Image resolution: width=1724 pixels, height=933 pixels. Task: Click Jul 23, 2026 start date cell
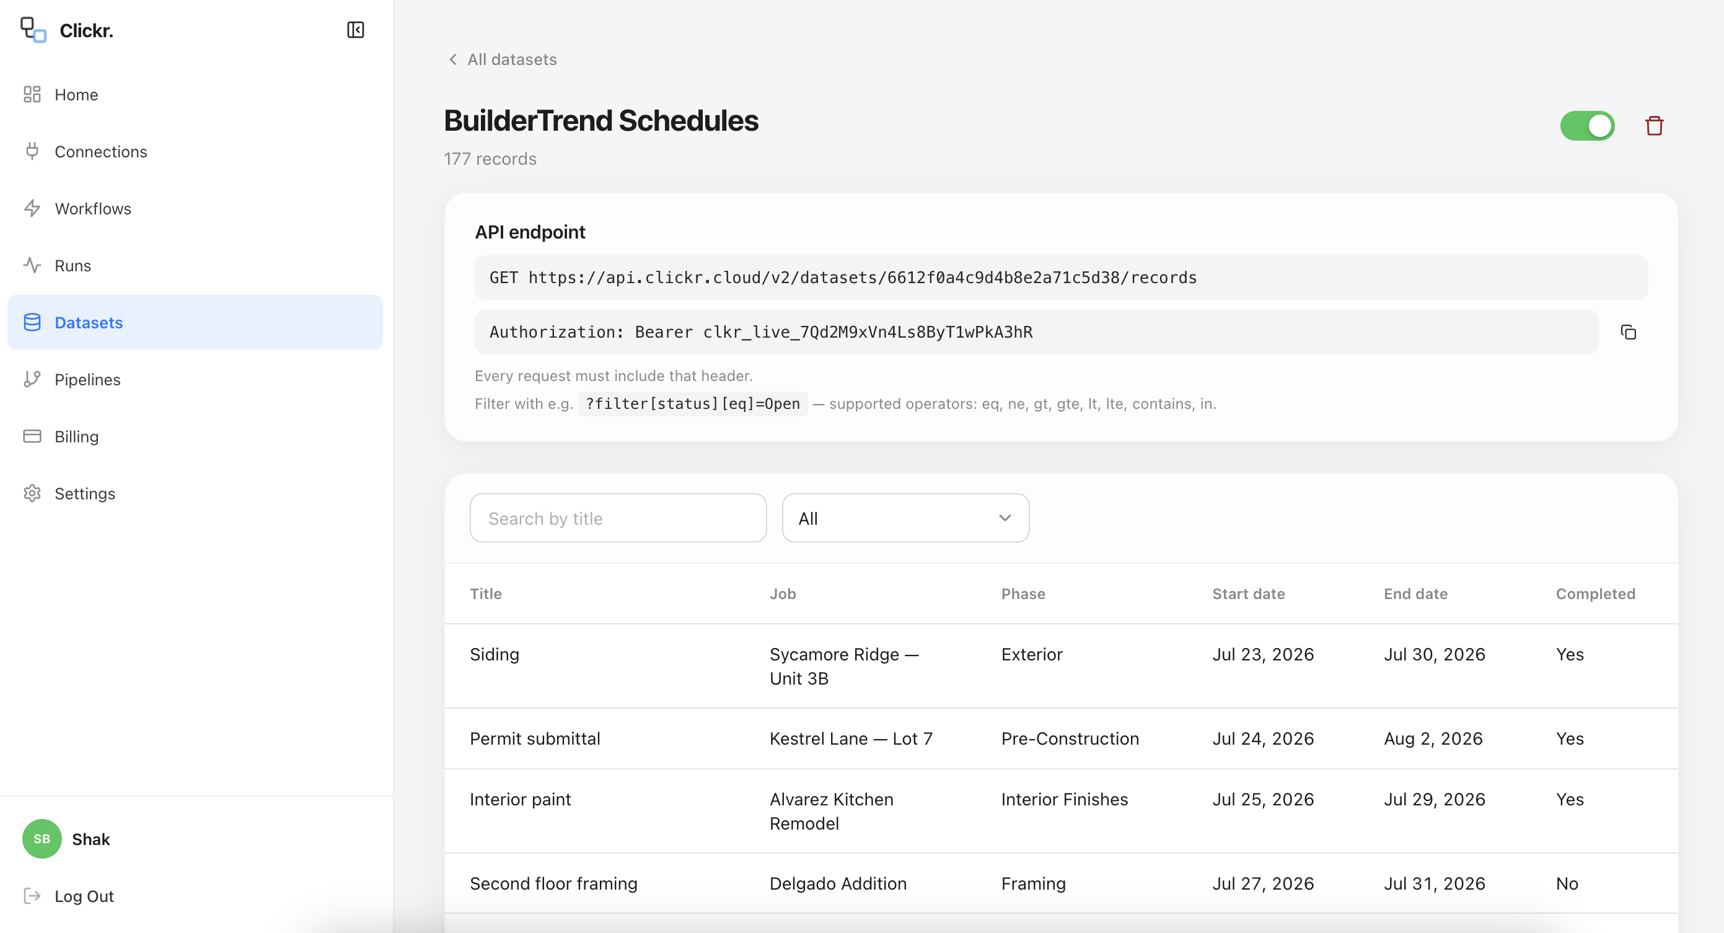pyautogui.click(x=1263, y=654)
